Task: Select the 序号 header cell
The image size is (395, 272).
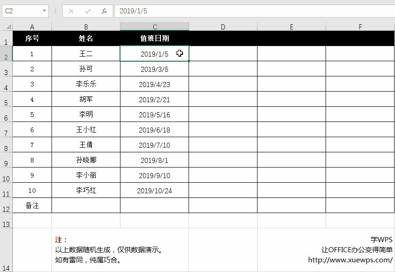Action: 32,39
